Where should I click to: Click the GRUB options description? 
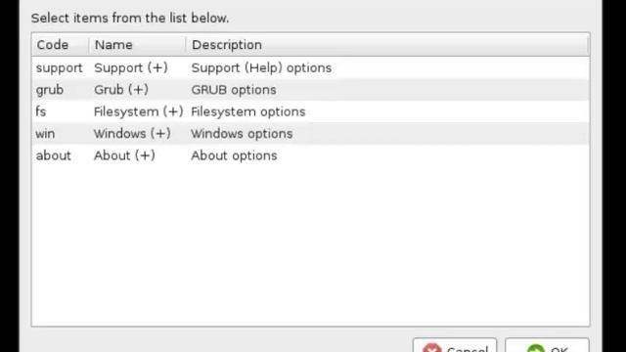click(234, 90)
